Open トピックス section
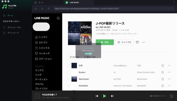This screenshot has height=101, width=177. [x=42, y=48]
